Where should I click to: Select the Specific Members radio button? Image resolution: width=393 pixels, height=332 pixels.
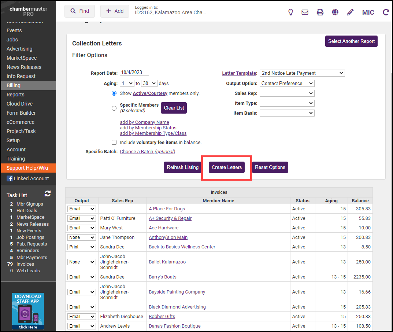[114, 108]
